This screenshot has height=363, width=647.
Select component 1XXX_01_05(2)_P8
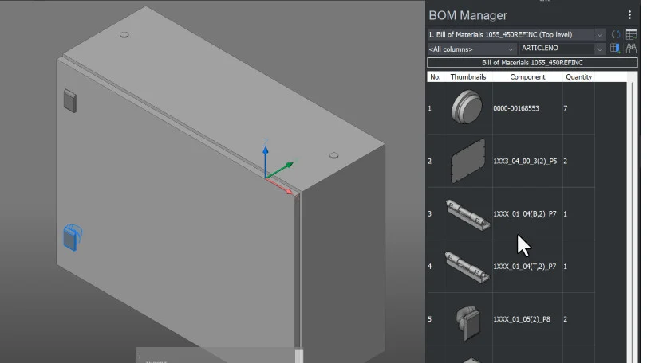point(522,319)
